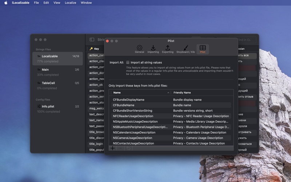The width and height of the screenshot is (291, 182).
Task: Click the Friendly Name column header
Action: pyautogui.click(x=182, y=92)
